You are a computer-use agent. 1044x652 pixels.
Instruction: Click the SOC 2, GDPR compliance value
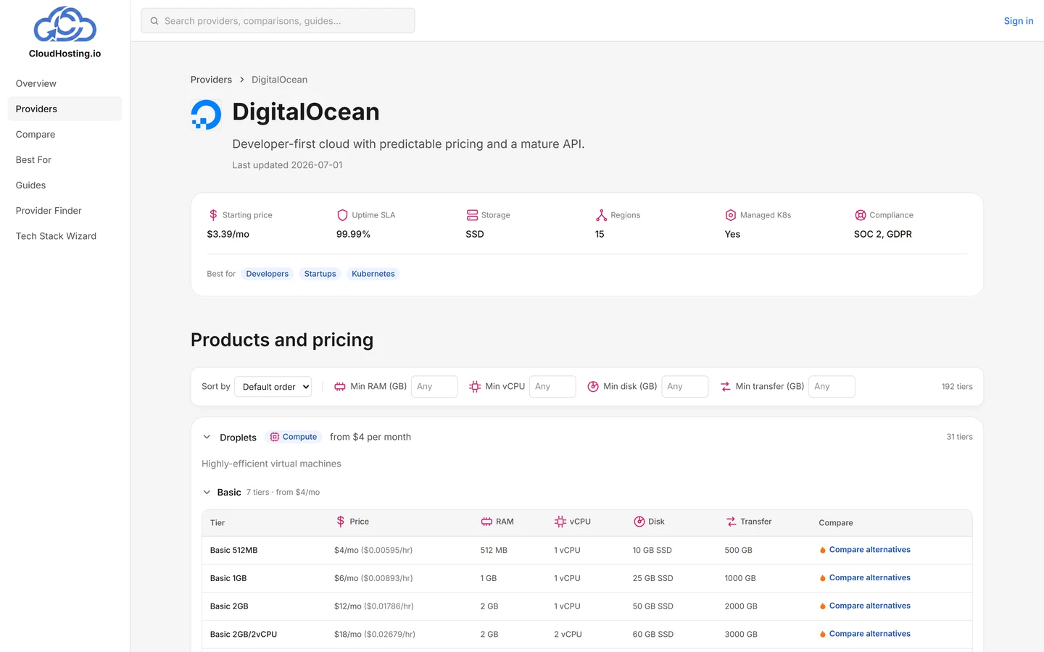coord(883,234)
